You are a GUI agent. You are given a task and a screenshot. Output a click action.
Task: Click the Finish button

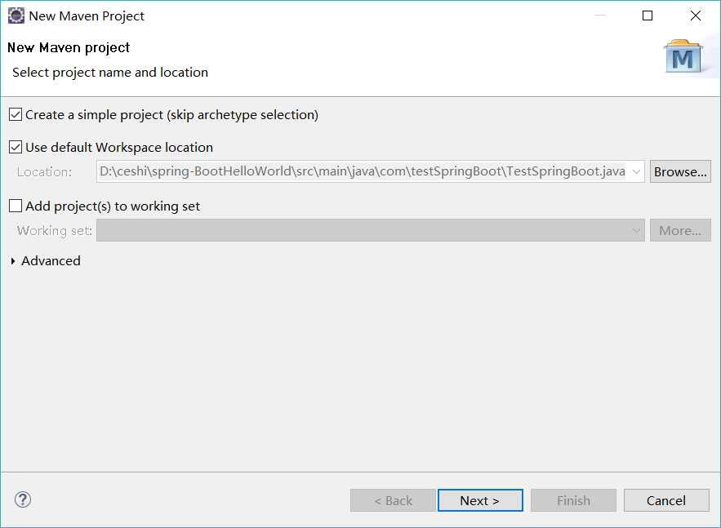point(573,500)
